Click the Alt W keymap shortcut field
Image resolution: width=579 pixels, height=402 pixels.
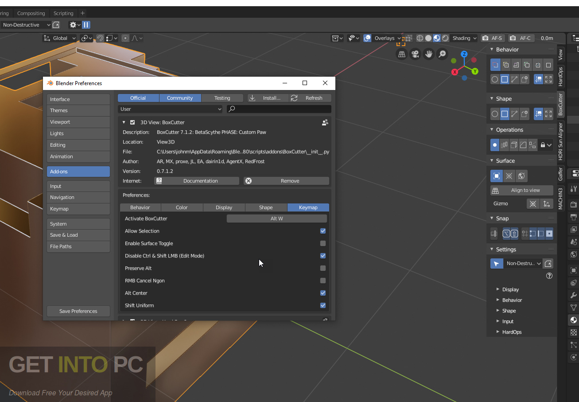pos(277,219)
